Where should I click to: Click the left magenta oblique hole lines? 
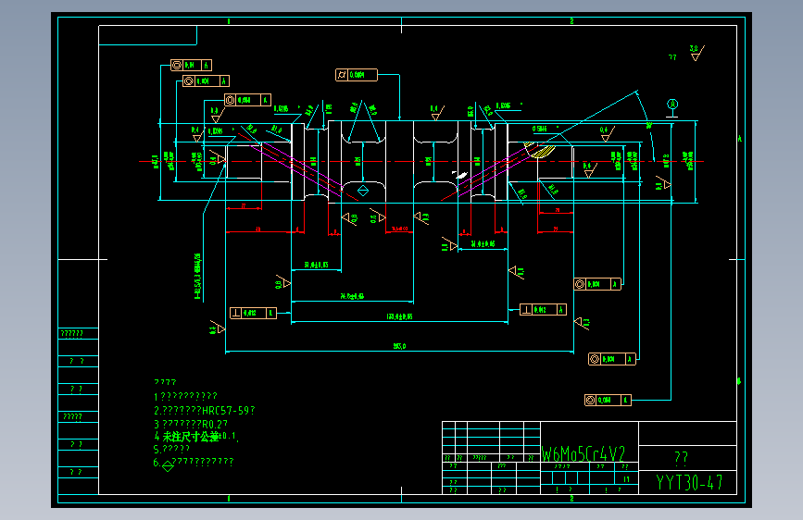click(297, 169)
